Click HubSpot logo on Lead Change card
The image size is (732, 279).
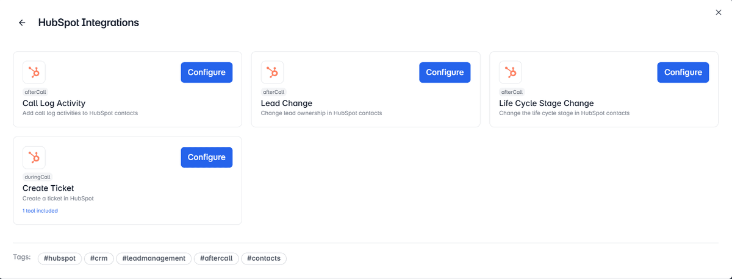(x=272, y=72)
